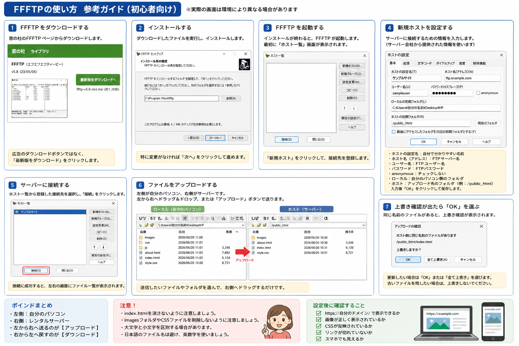Click 参照(R) in the setup dialog
Viewport: 519px width, 346px height.
tap(231, 98)
